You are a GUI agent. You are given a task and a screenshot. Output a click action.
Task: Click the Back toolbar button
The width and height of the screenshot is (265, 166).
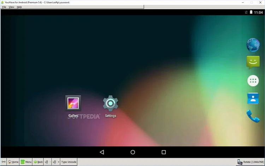click(38, 162)
